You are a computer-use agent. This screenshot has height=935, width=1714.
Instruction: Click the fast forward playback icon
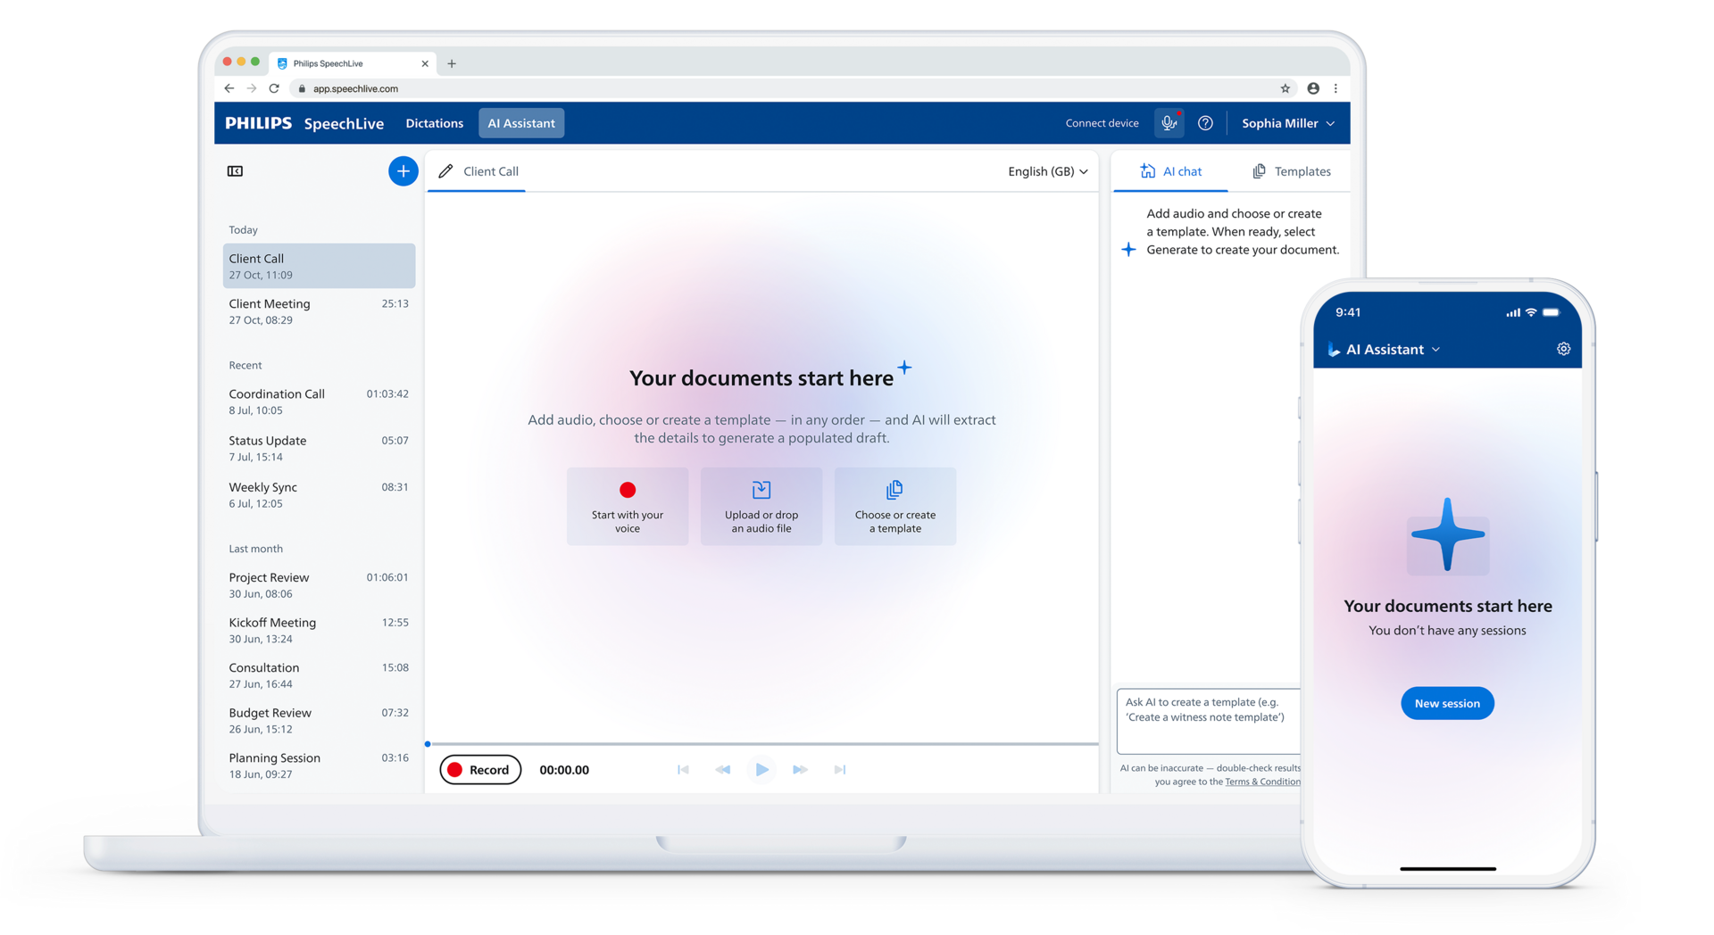801,769
